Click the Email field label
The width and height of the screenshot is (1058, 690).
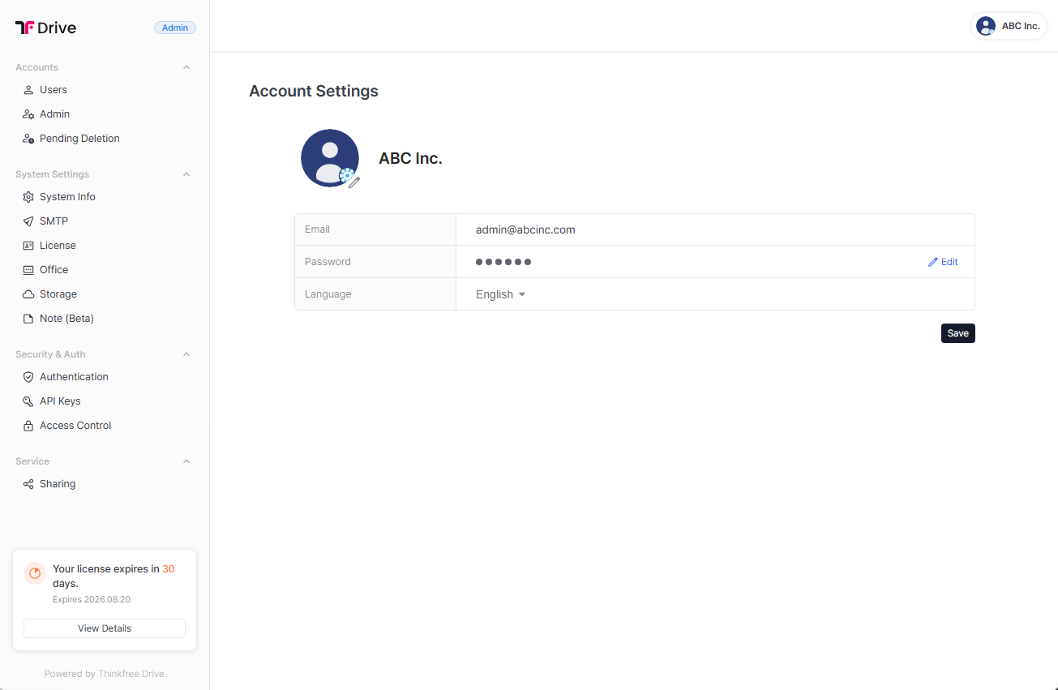[317, 229]
